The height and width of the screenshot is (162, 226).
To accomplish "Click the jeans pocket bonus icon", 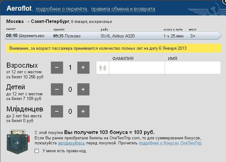I will coord(18,142).
